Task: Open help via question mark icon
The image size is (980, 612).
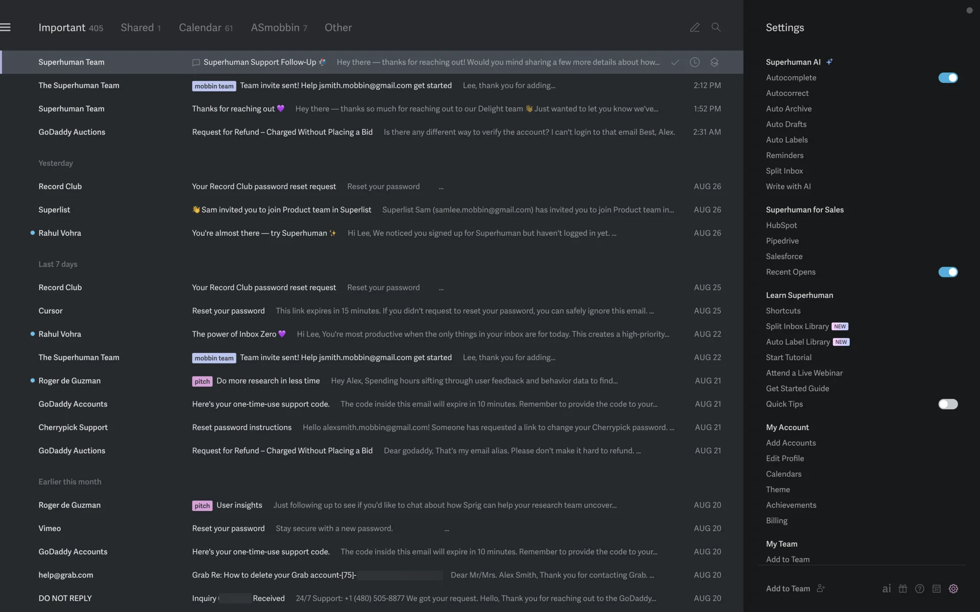Action: [919, 589]
